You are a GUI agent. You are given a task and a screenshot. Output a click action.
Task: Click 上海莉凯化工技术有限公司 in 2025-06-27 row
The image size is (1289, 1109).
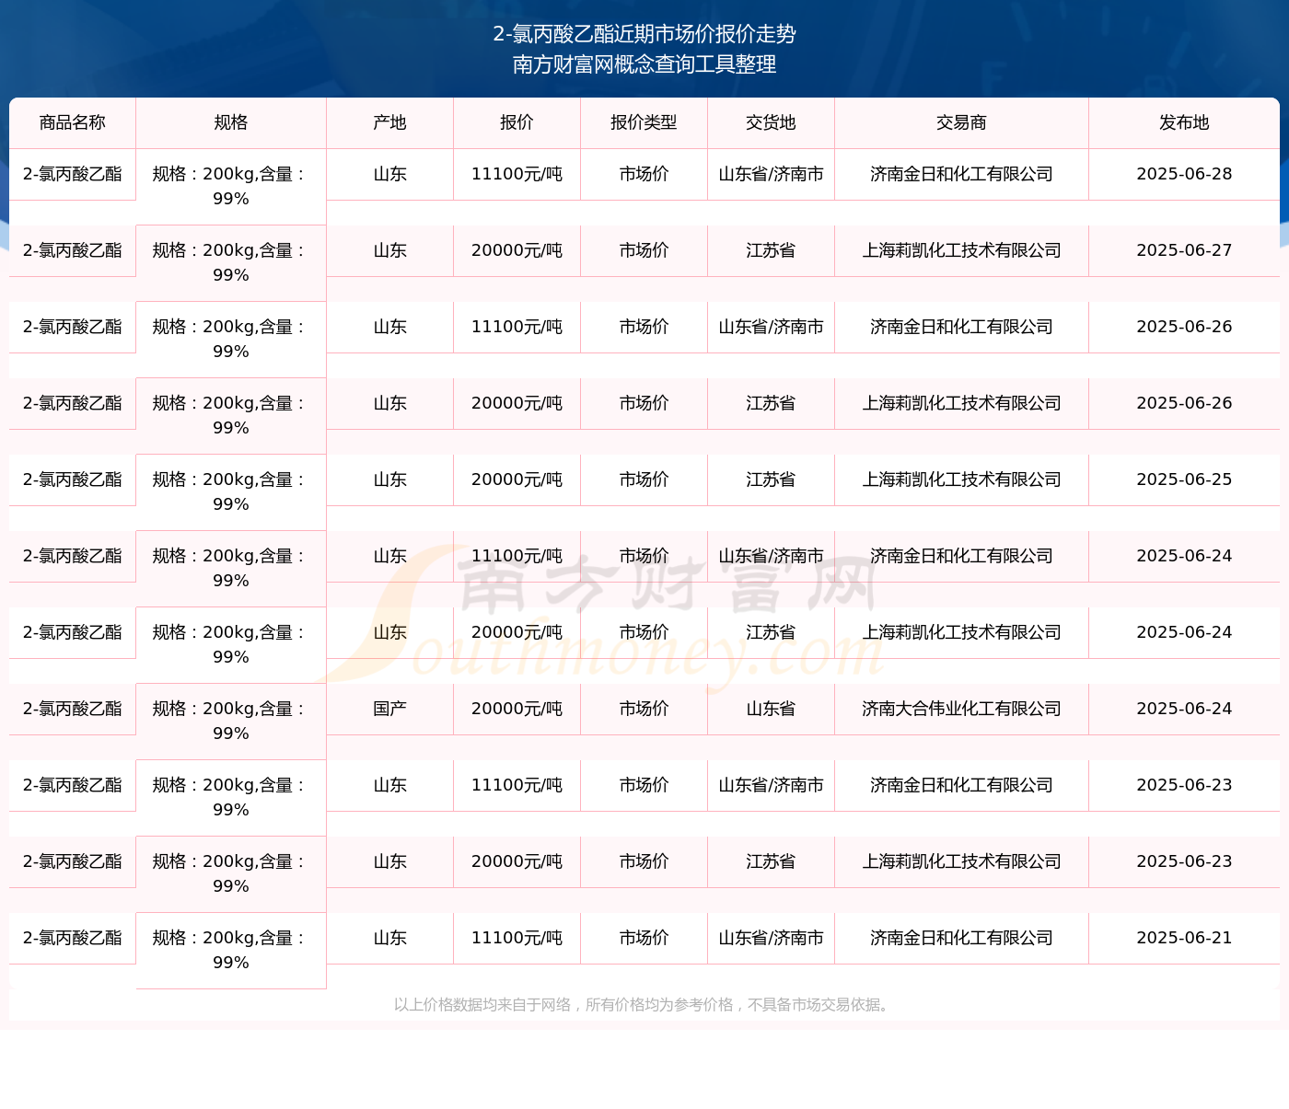pyautogui.click(x=962, y=250)
